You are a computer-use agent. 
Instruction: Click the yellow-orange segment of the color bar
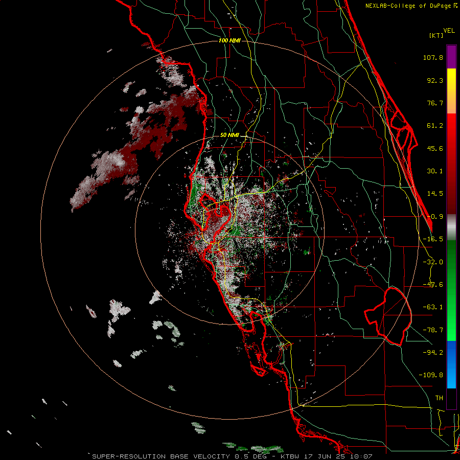(451, 91)
